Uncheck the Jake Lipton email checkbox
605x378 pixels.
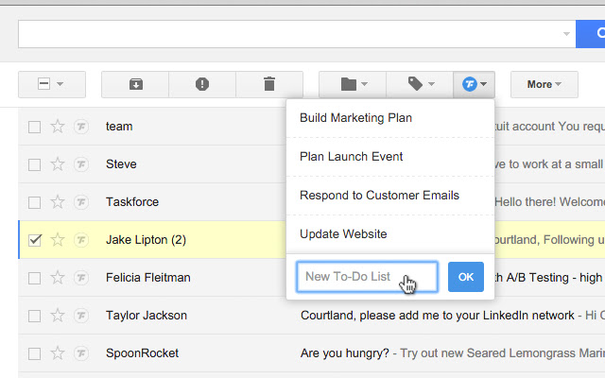coord(35,240)
